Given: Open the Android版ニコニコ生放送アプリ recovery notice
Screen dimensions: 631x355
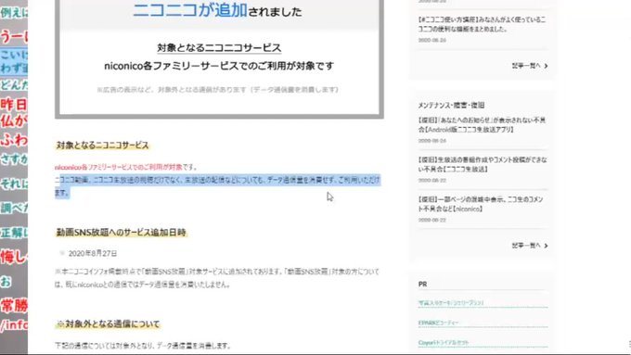Looking at the screenshot, I should coord(483,124).
